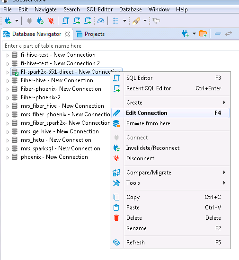Select phoenix - New Connection
This screenshot has height=260, width=239.
pyautogui.click(x=54, y=157)
